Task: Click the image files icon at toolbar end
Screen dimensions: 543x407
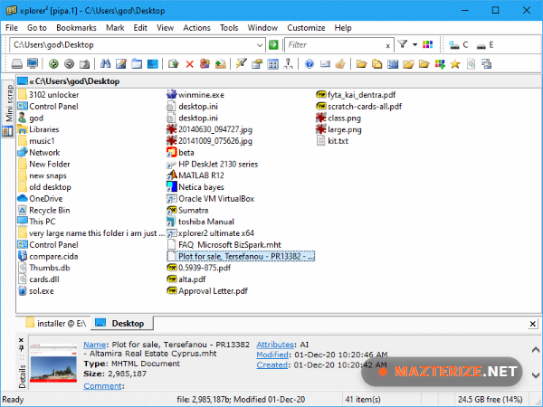Action: pos(487,64)
